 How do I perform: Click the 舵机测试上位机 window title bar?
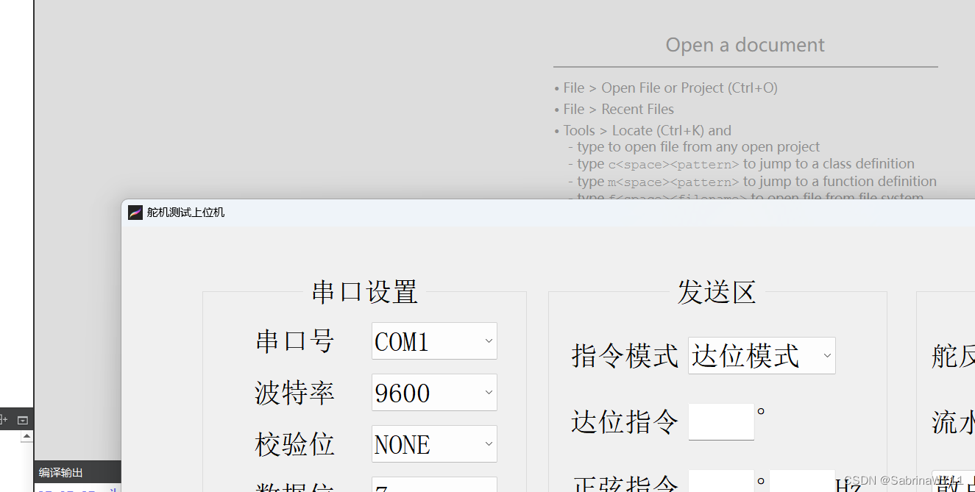[x=442, y=213]
